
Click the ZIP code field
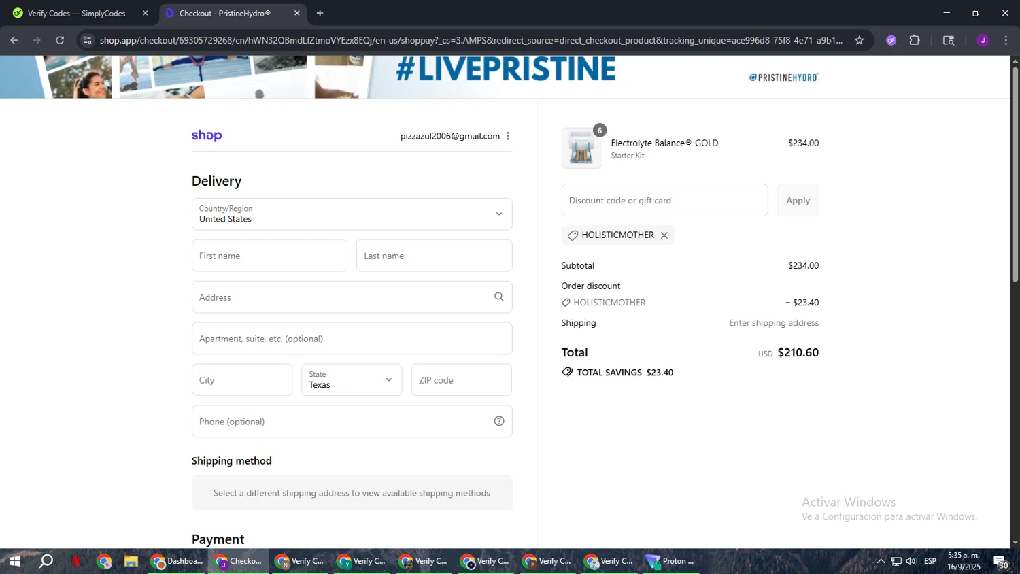pyautogui.click(x=461, y=379)
